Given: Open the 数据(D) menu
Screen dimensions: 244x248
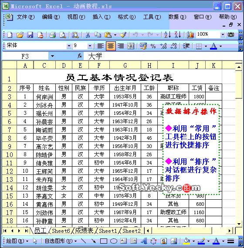Looking at the screenshot, I should 177,17.
